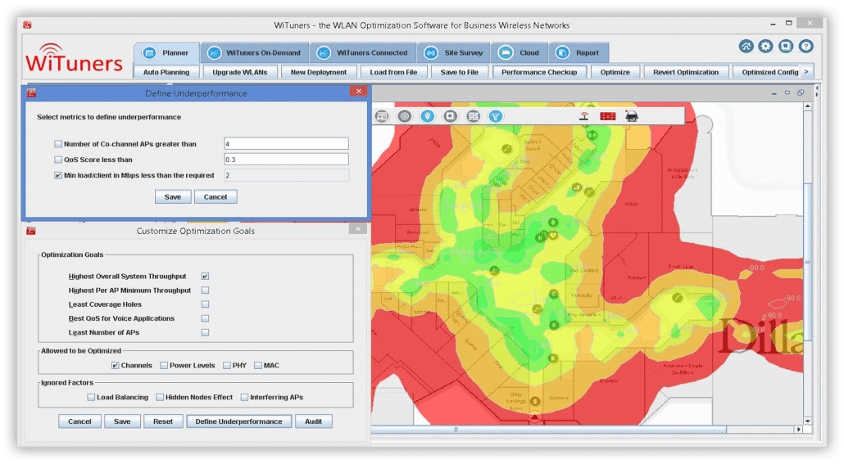Screen dimensions: 844x464
Task: Click the wall bricks gray icon on map toolbar
Action: coord(473,116)
